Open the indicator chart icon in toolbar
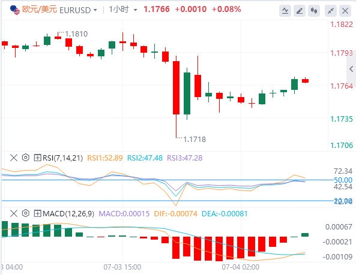This screenshot has width=356, height=275. [285, 11]
